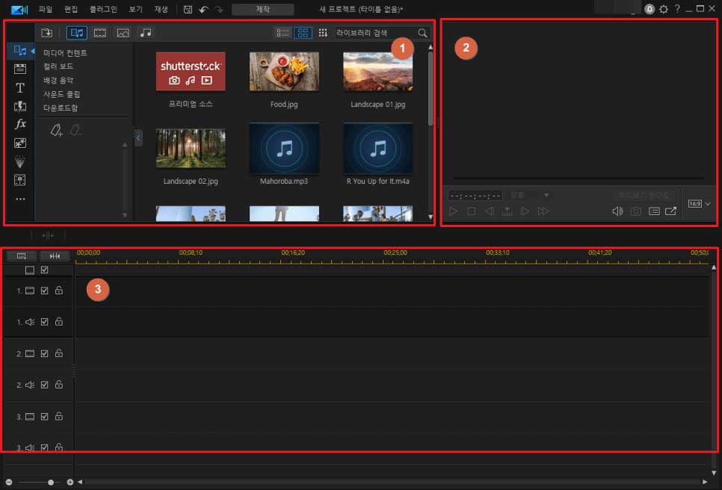Image resolution: width=722 pixels, height=490 pixels.
Task: Open shutterstock premium source thumbnail
Action: coord(191,71)
